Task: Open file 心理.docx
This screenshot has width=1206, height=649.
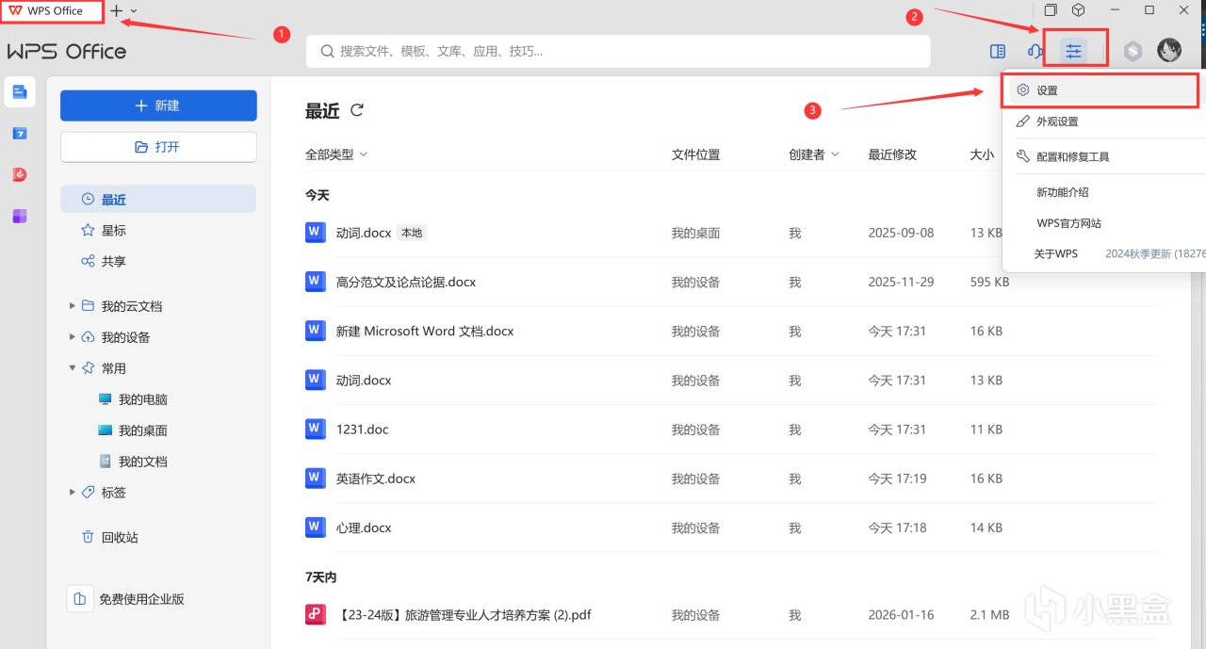Action: (364, 527)
